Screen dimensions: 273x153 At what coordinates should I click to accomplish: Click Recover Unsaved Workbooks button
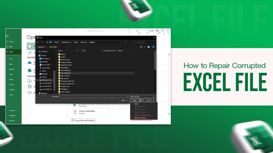coord(83,120)
